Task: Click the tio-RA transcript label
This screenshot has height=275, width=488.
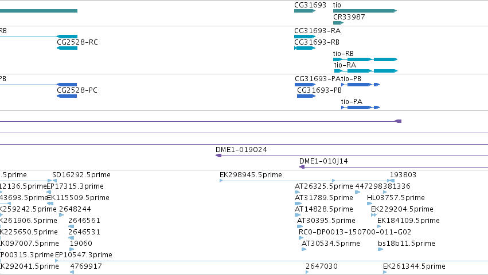Action: (x=345, y=65)
